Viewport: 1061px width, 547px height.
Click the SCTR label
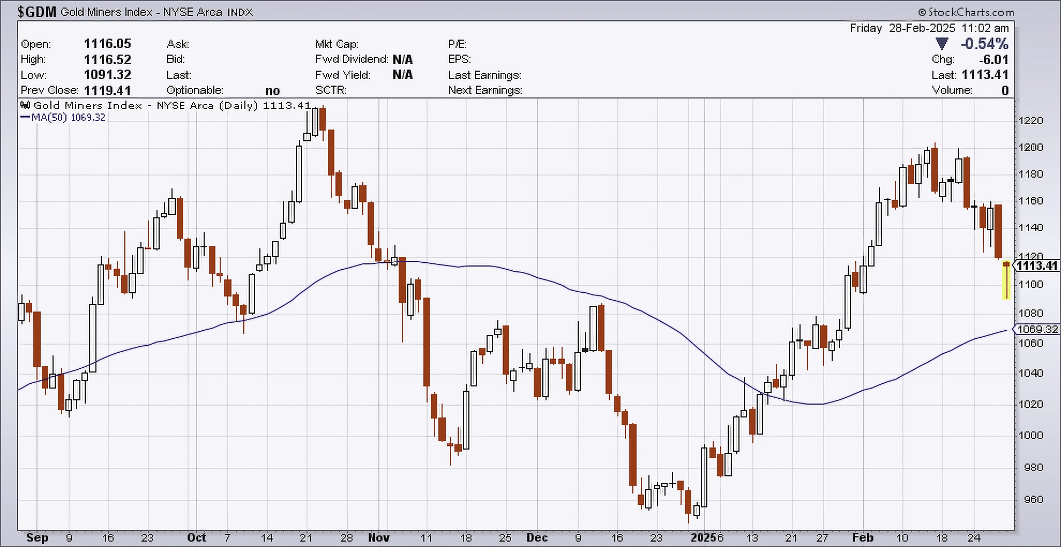331,90
